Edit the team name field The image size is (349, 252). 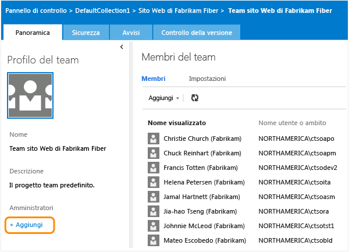pyautogui.click(x=58, y=148)
